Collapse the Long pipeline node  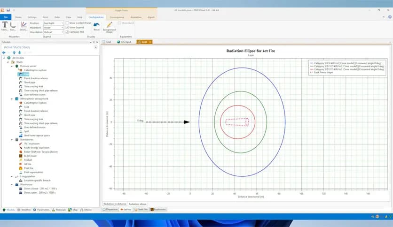click(12, 176)
